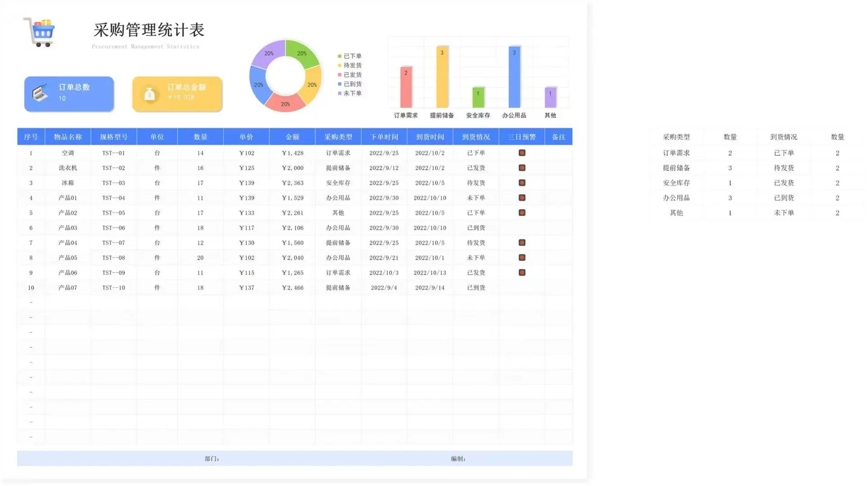Click the 订单需求 red bar in chart

point(406,87)
